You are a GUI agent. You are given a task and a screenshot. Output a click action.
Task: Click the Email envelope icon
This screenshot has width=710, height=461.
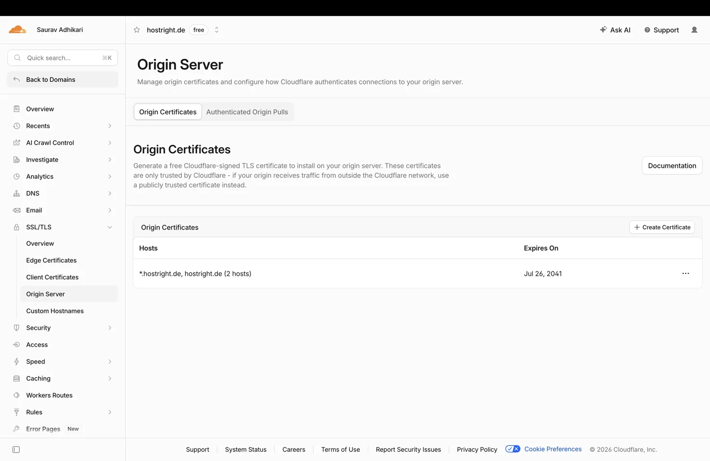(x=16, y=210)
